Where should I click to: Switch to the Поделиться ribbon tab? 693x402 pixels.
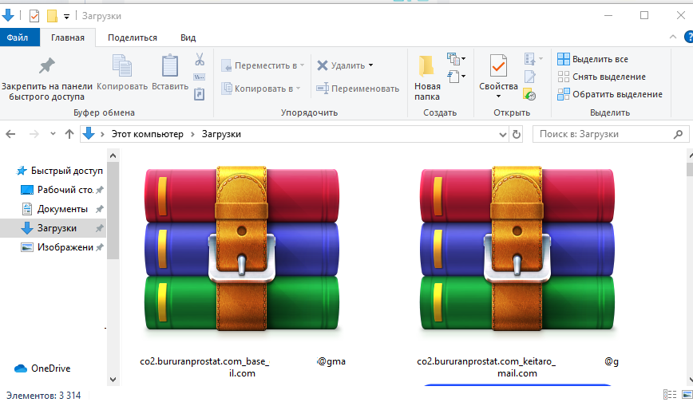(133, 37)
